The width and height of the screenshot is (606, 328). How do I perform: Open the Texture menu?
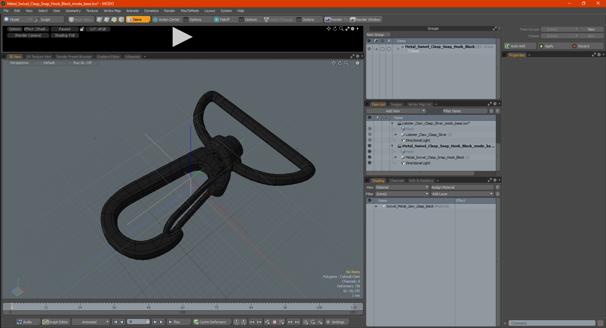point(92,11)
